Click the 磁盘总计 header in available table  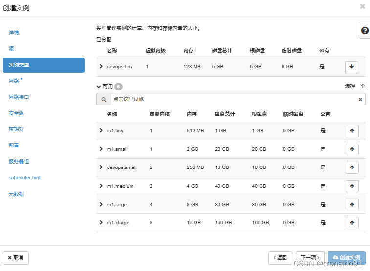coord(225,114)
